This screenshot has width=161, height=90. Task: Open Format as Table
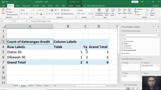(x=107, y=12)
